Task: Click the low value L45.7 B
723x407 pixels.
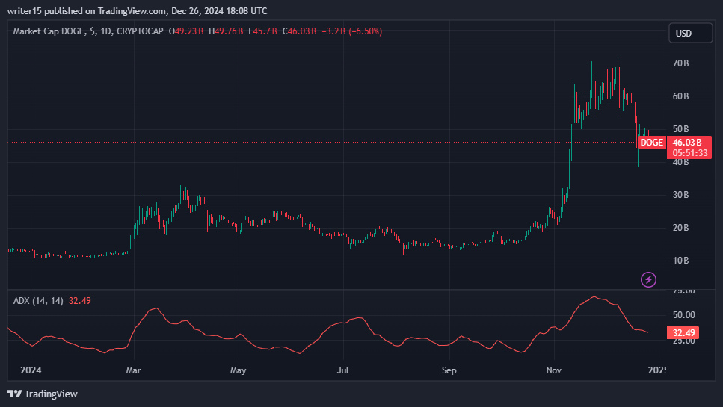Action: 262,31
